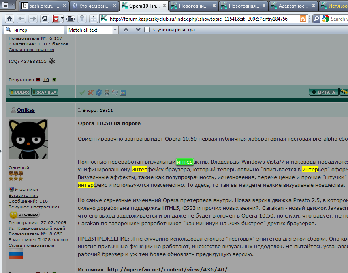Open the Opera main menu button
This screenshot has height=273, width=348.
(8, 5)
